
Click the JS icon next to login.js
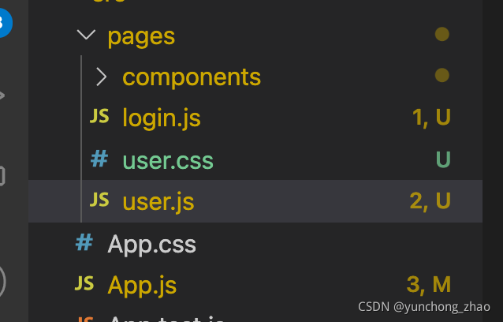tap(99, 116)
